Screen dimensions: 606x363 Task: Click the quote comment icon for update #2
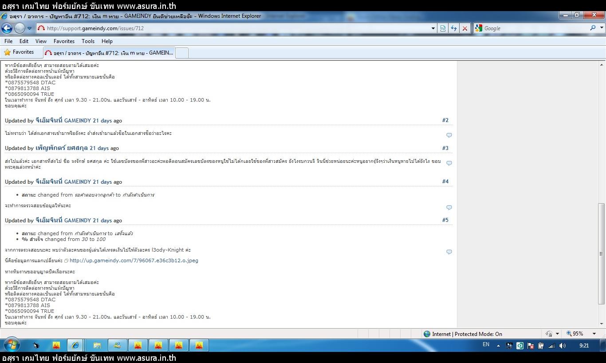(x=449, y=135)
